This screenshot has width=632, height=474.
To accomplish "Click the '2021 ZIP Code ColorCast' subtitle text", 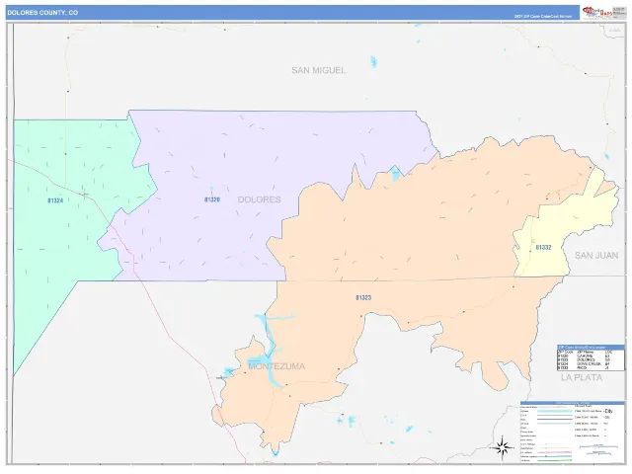I will coord(542,17).
